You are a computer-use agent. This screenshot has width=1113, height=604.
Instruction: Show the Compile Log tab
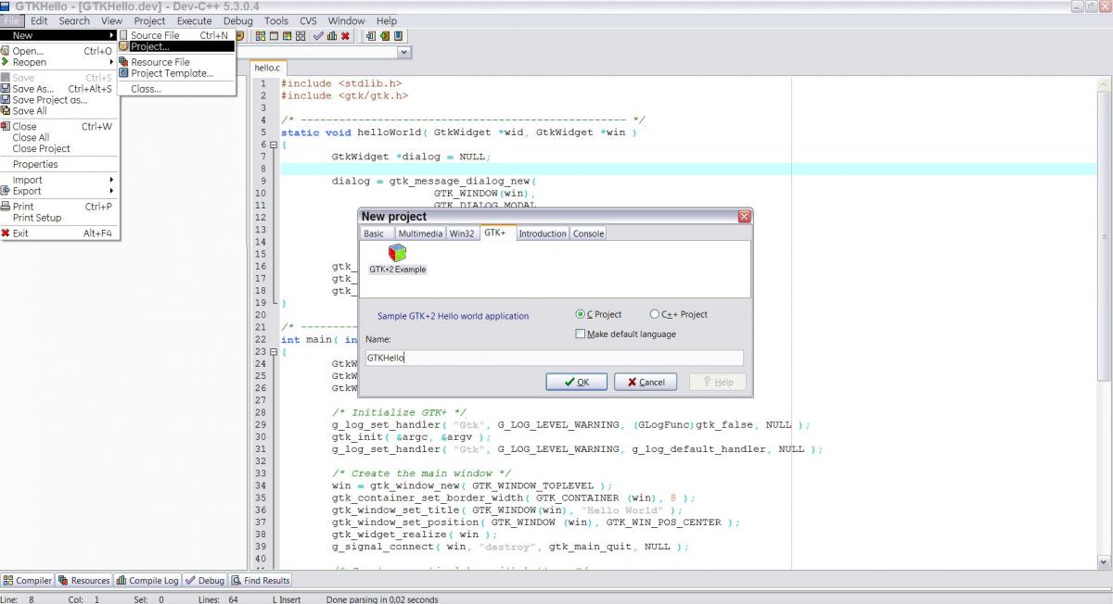click(x=147, y=581)
